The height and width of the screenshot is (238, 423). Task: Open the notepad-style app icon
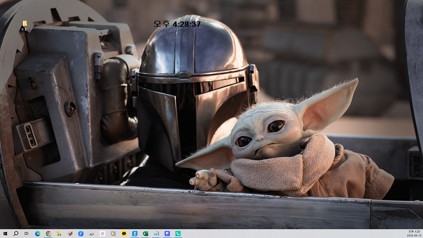pos(156,233)
